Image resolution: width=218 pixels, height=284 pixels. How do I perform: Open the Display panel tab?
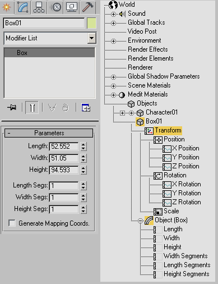(x=72, y=7)
